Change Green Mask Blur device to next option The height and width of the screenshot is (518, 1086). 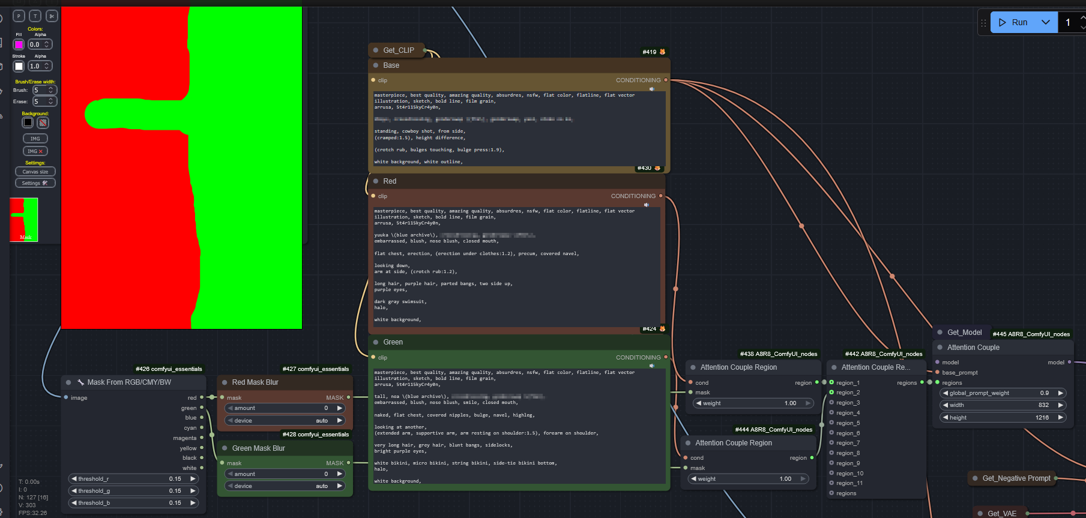[x=339, y=486]
